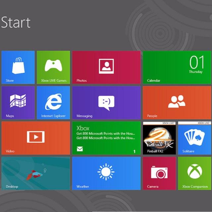
Task: Open the Calendar tile showing 01 Thursday
Action: click(177, 67)
